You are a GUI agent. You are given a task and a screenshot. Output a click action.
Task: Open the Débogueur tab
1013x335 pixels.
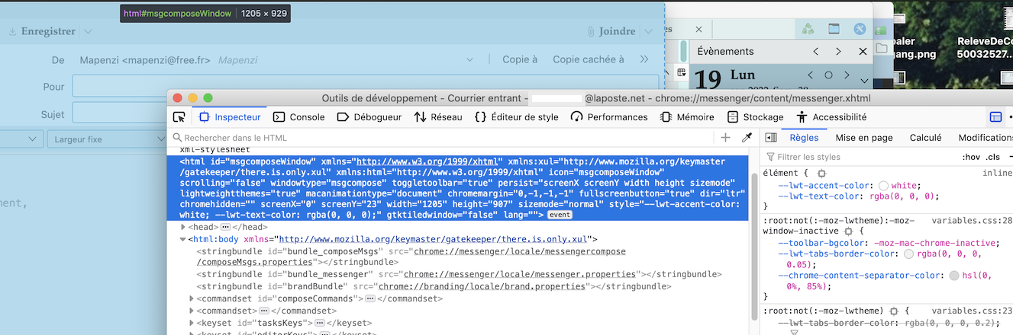click(369, 117)
